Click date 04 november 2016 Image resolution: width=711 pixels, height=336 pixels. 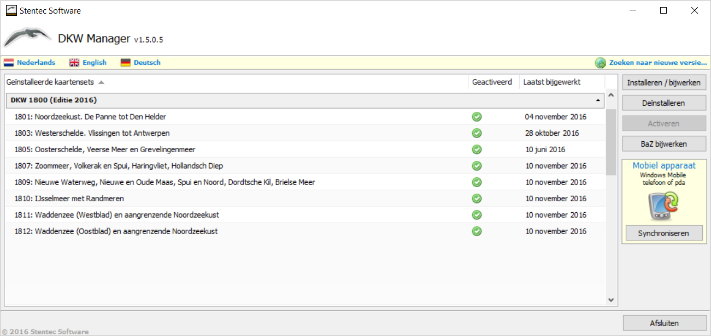tap(555, 117)
